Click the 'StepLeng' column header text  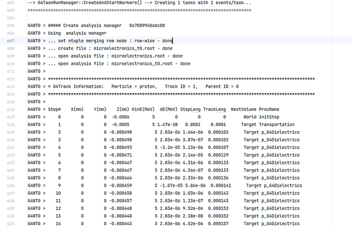[192, 110]
